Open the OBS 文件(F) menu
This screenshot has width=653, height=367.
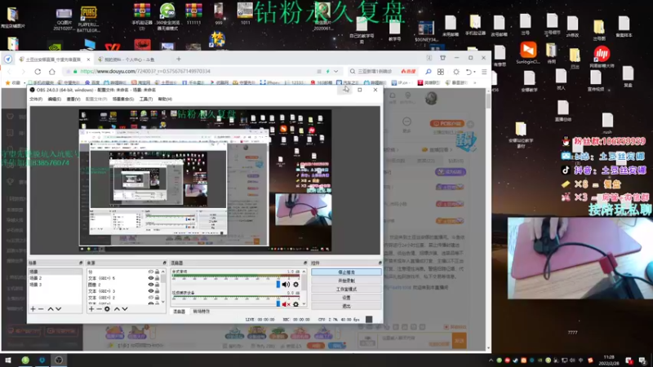(x=36, y=99)
